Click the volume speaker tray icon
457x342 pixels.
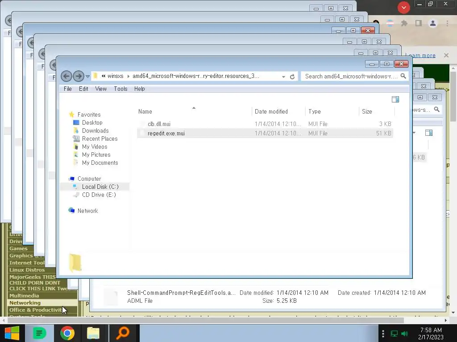click(x=404, y=334)
